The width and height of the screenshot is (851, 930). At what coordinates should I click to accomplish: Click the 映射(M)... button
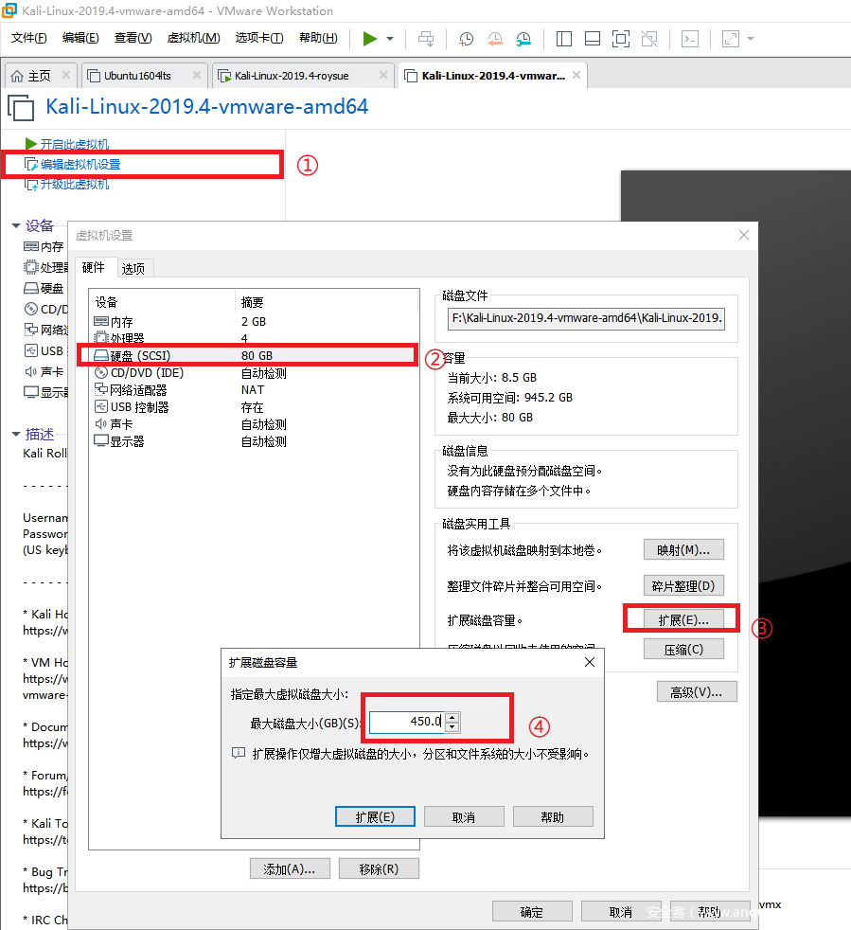coord(683,550)
